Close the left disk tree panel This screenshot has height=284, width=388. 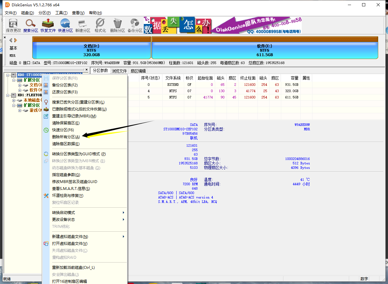[87, 69]
